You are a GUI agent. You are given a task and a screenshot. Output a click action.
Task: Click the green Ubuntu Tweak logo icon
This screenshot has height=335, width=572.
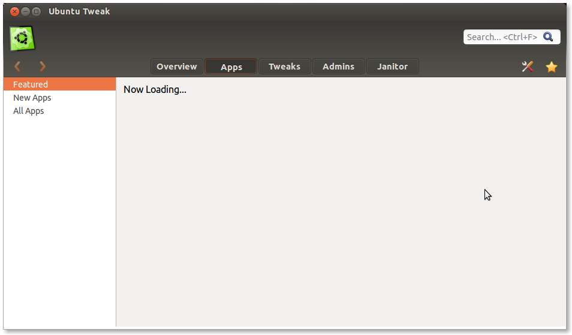22,38
